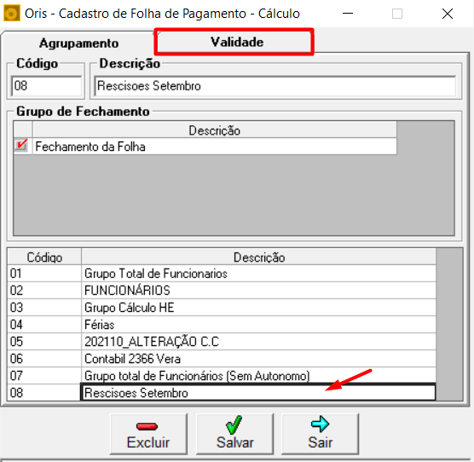Toggle the Fechamento da Folha checkbox
The image size is (474, 462).
[x=22, y=147]
